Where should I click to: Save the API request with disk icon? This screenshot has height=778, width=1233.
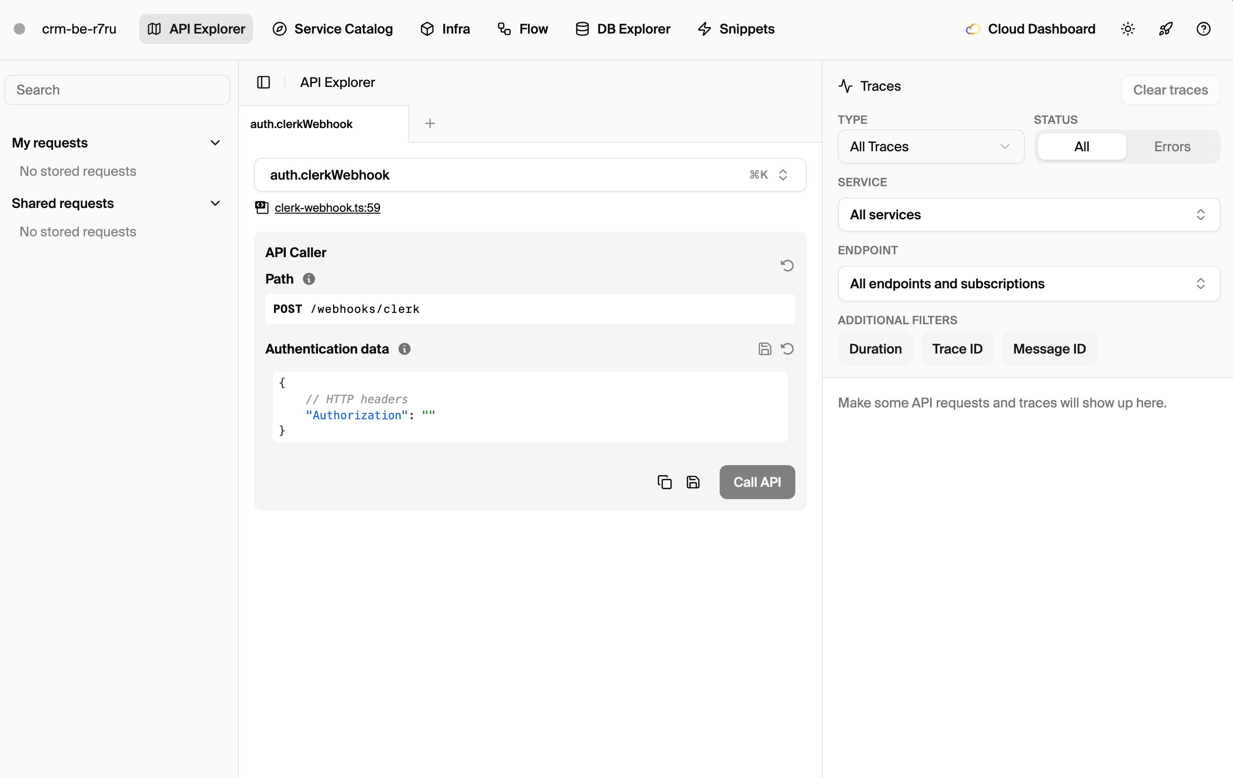click(693, 482)
